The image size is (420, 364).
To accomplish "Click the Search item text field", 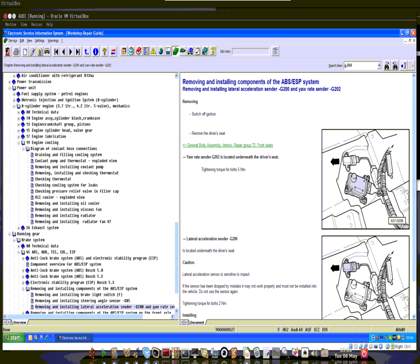I will [x=360, y=65].
